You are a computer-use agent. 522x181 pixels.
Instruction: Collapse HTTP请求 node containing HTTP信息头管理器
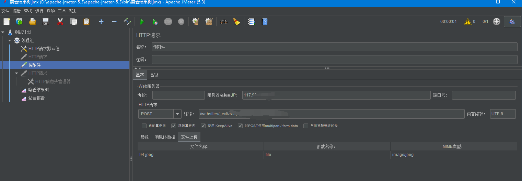tap(16, 73)
